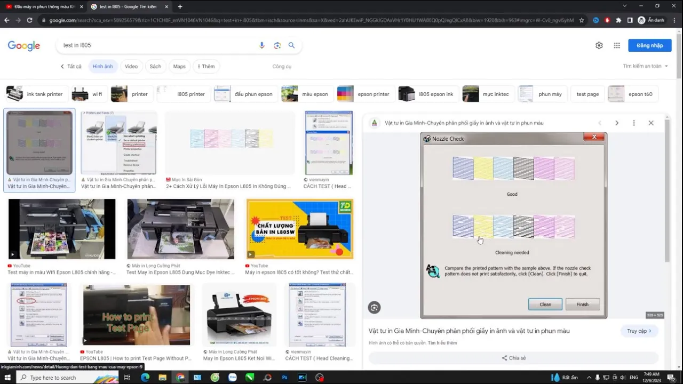Switch to the Maps tab

pos(179,66)
